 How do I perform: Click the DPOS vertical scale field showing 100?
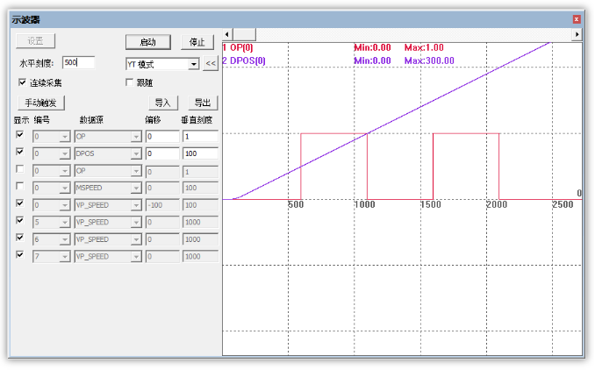pos(200,153)
